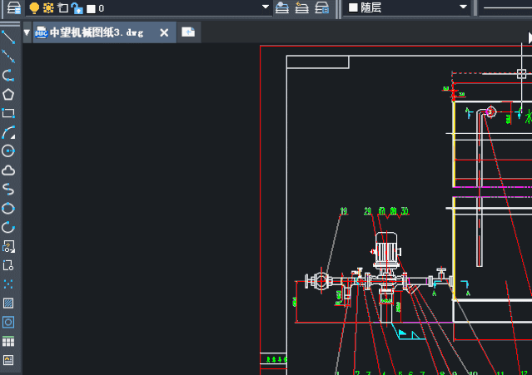Select the Spline tool

click(x=8, y=189)
